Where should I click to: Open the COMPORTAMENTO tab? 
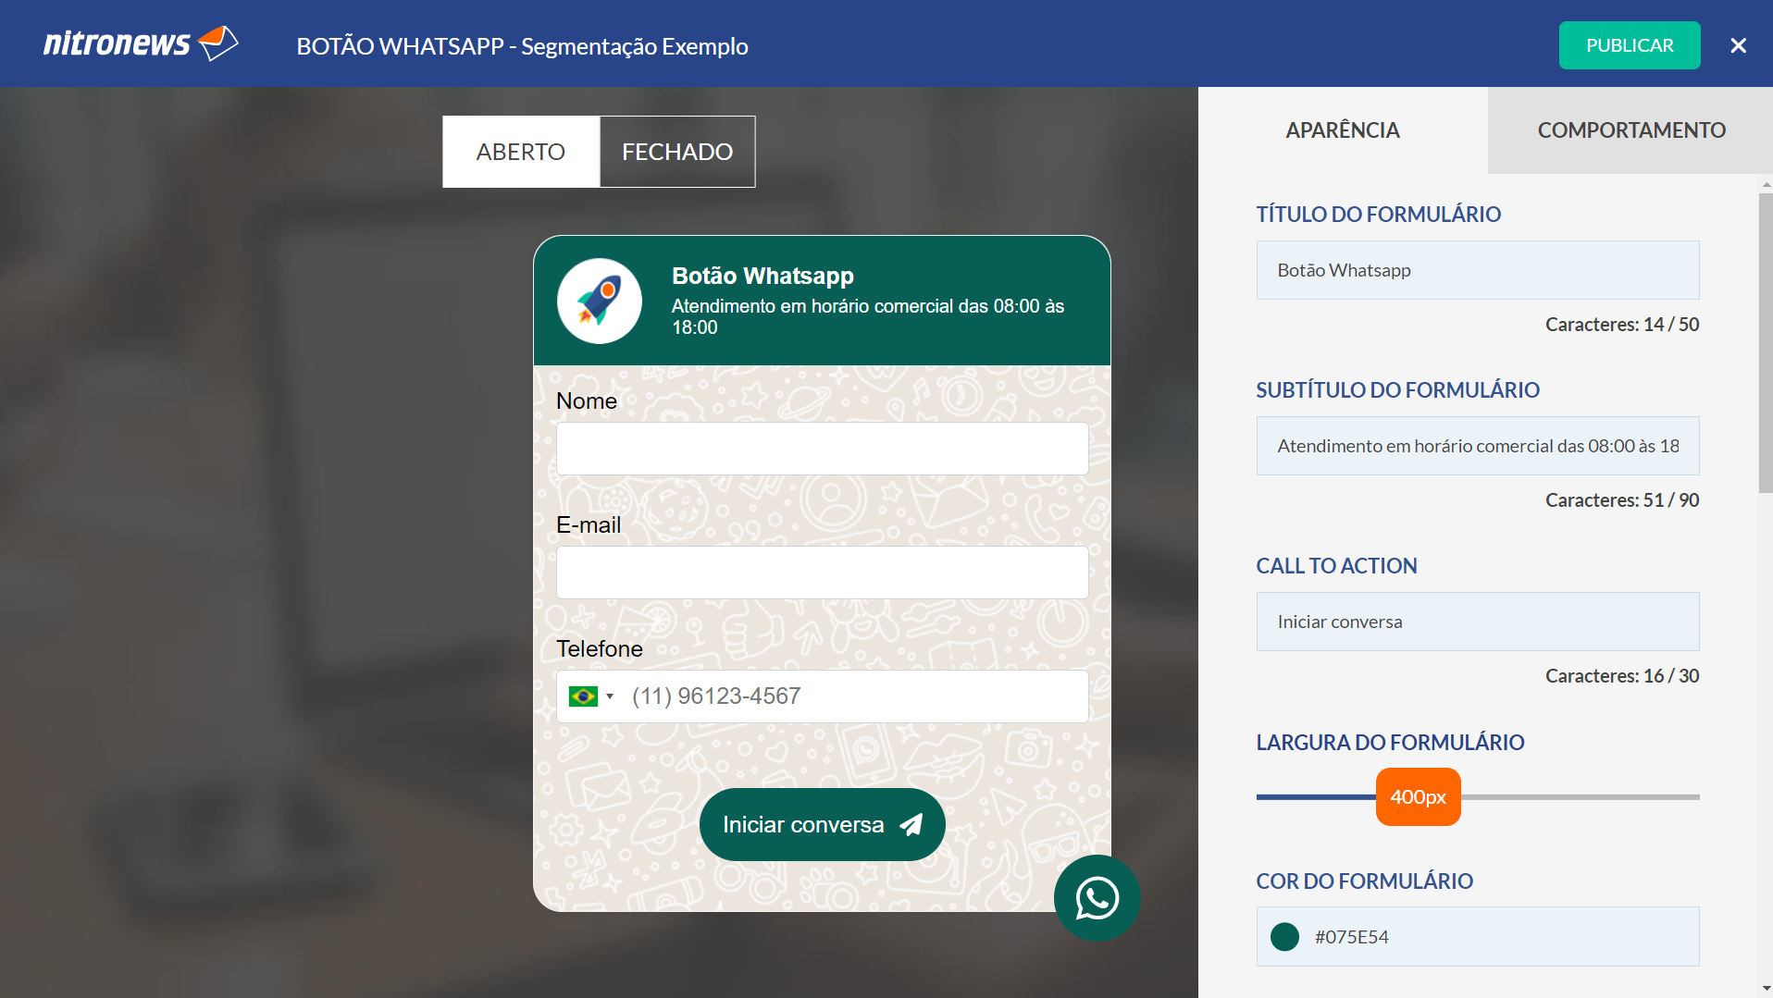click(1630, 130)
